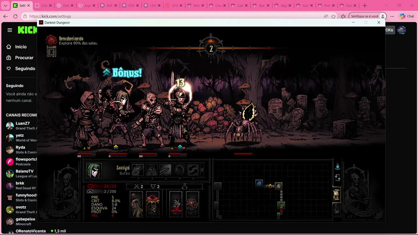Open Kick hamburger menu
Viewport: 418px width, 235px height.
[10, 30]
